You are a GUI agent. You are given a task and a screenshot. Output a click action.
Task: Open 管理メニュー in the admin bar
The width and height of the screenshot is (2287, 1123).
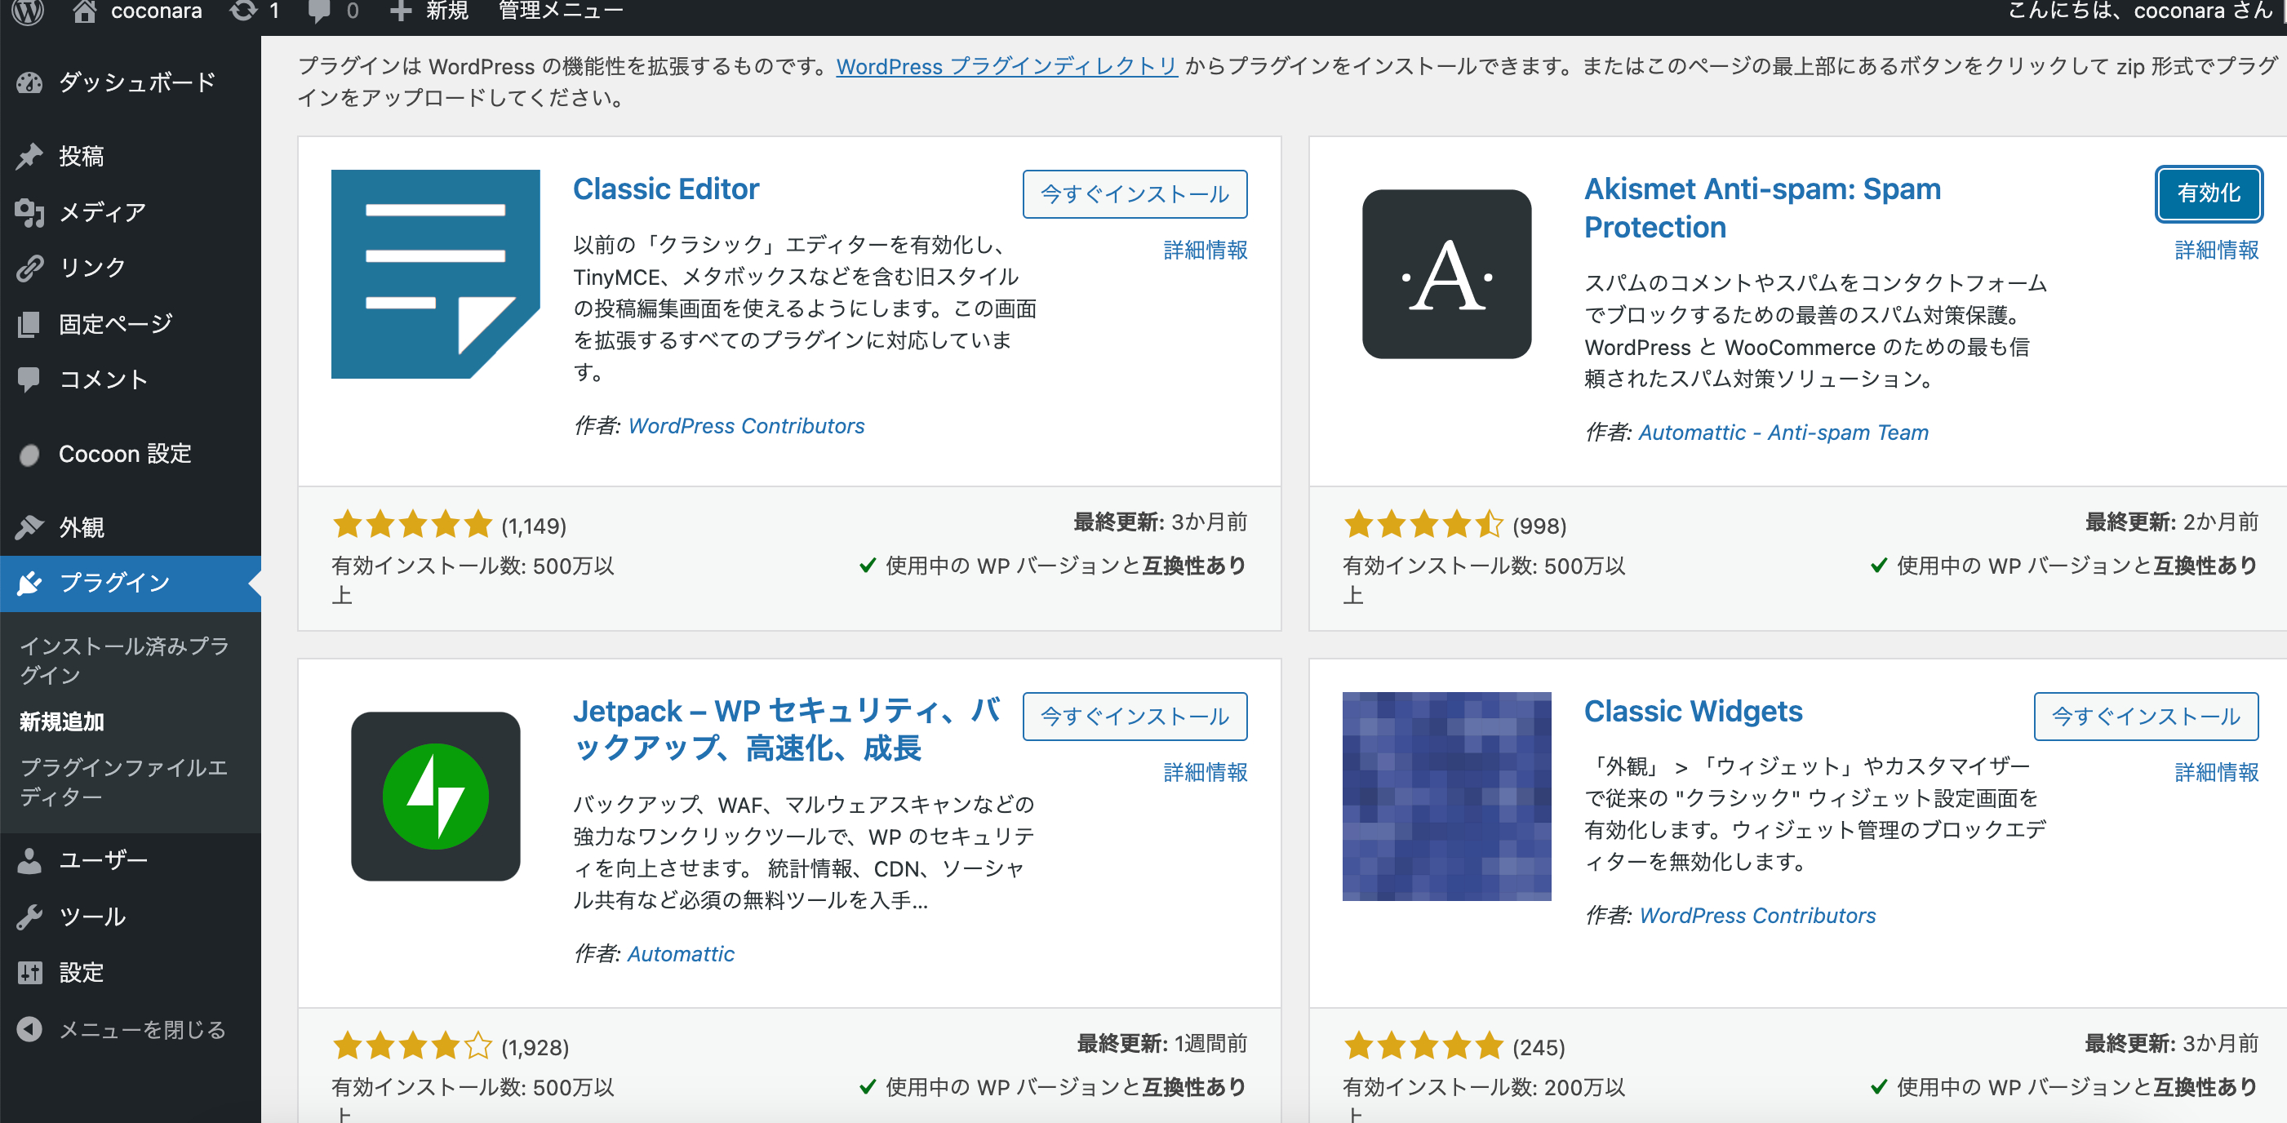[x=561, y=11]
